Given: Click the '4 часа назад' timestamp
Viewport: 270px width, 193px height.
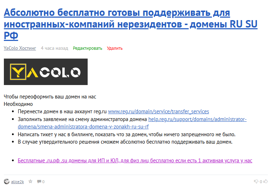Looking at the screenshot, I should pyautogui.click(x=54, y=48).
